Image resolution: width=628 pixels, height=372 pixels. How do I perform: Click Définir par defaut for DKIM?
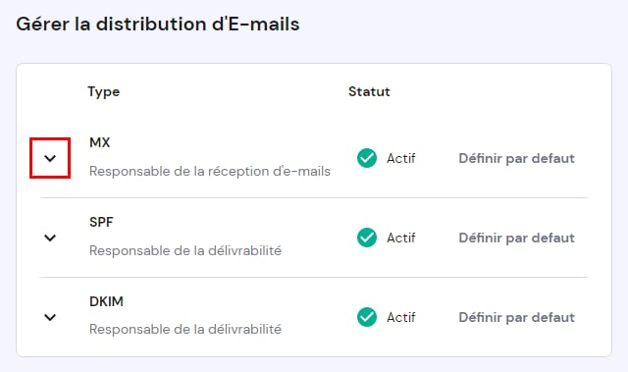point(517,318)
